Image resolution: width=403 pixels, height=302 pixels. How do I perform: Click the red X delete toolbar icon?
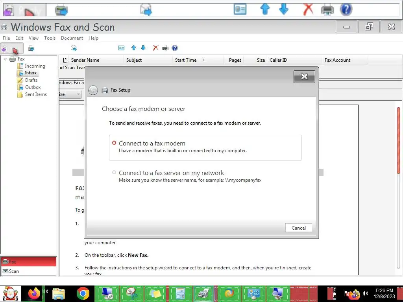[155, 48]
